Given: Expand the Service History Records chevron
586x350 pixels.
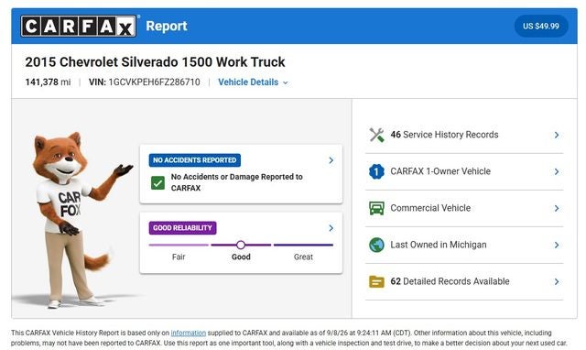Looking at the screenshot, I should click(557, 135).
